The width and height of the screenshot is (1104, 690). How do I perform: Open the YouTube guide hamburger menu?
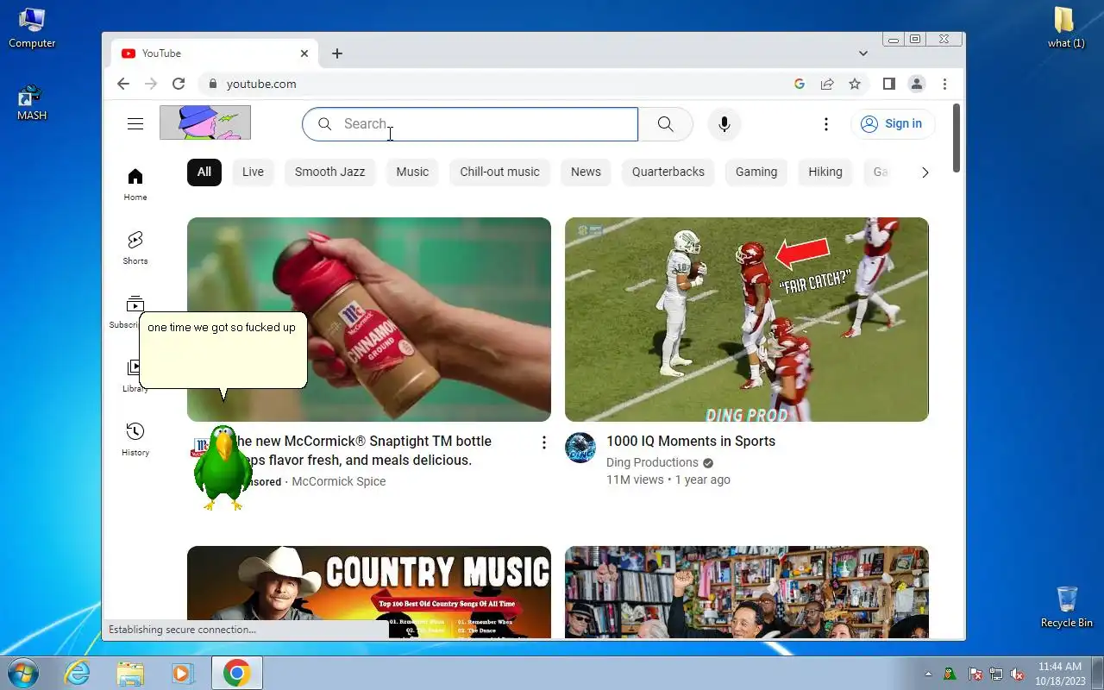coord(135,124)
